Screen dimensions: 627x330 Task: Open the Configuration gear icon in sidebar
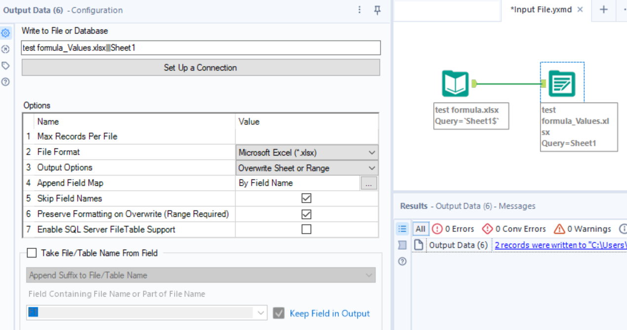pyautogui.click(x=6, y=33)
